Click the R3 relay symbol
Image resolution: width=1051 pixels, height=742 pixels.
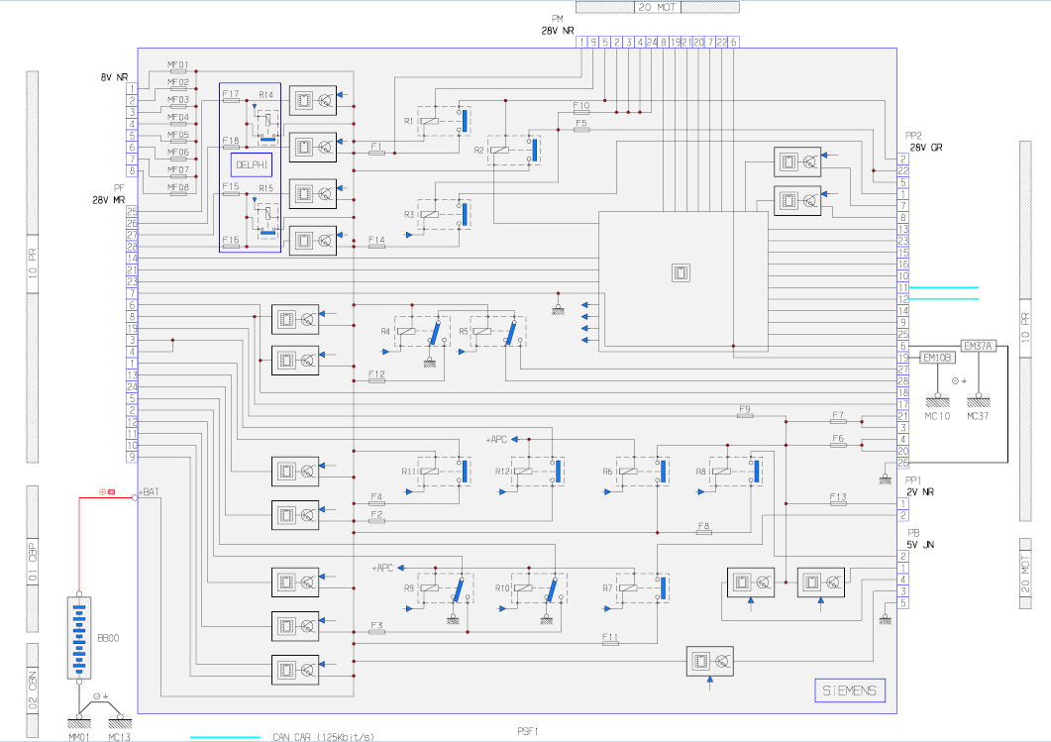pos(445,215)
